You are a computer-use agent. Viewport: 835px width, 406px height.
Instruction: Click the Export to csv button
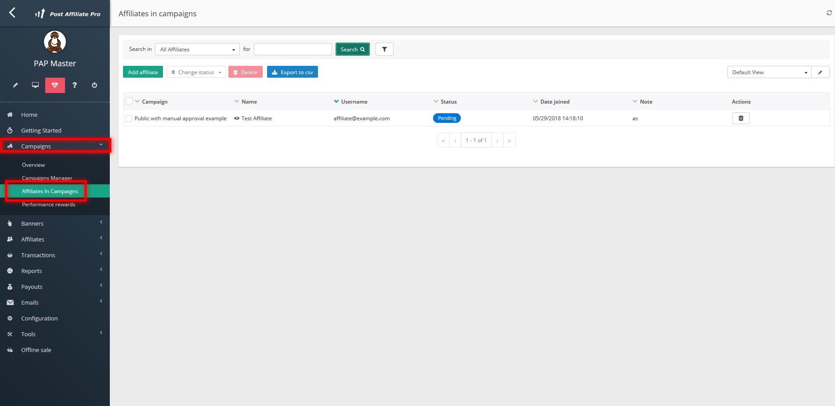click(x=293, y=72)
